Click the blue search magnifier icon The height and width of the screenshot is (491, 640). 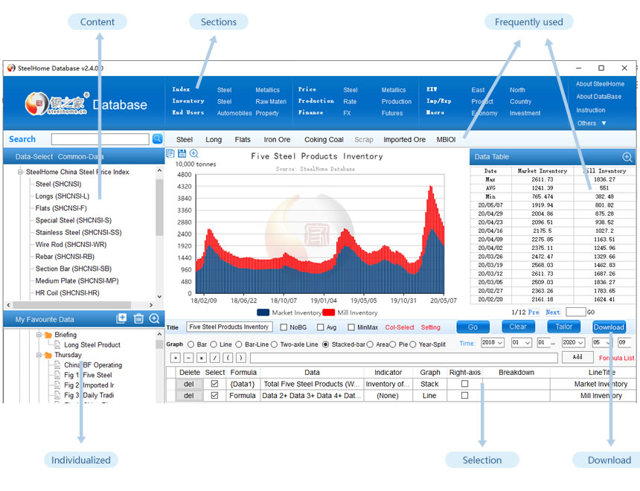157,139
